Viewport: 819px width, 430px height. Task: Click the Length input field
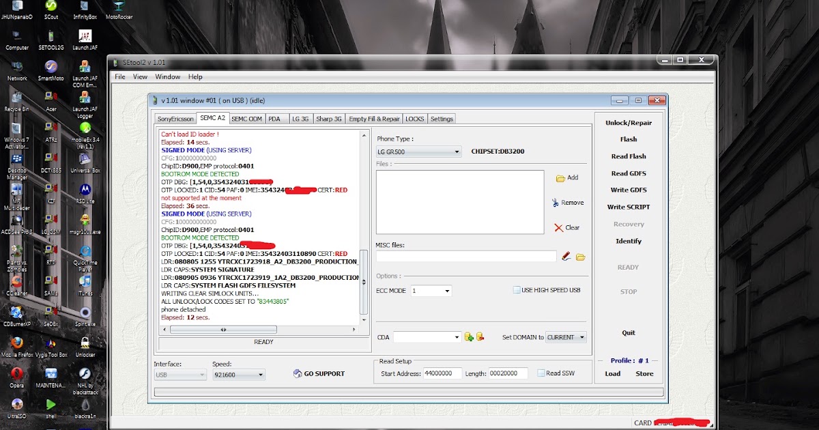[x=508, y=373]
